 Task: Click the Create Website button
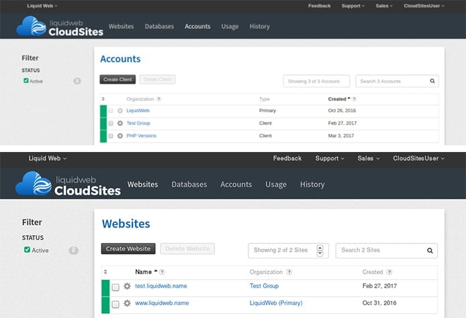(128, 248)
